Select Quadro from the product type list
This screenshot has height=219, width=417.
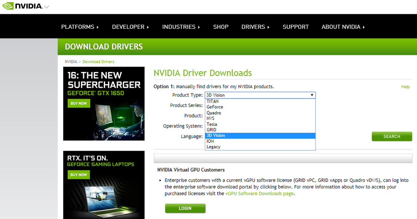[260, 113]
